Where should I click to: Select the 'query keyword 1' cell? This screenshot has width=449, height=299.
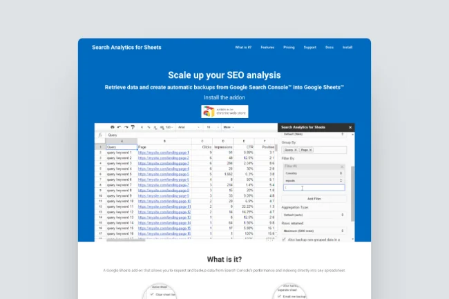[x=122, y=153]
